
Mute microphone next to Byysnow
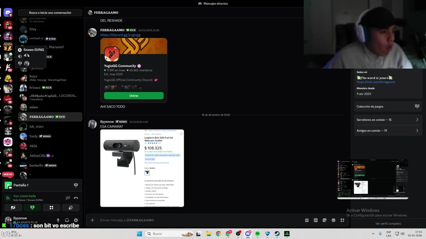(58, 220)
